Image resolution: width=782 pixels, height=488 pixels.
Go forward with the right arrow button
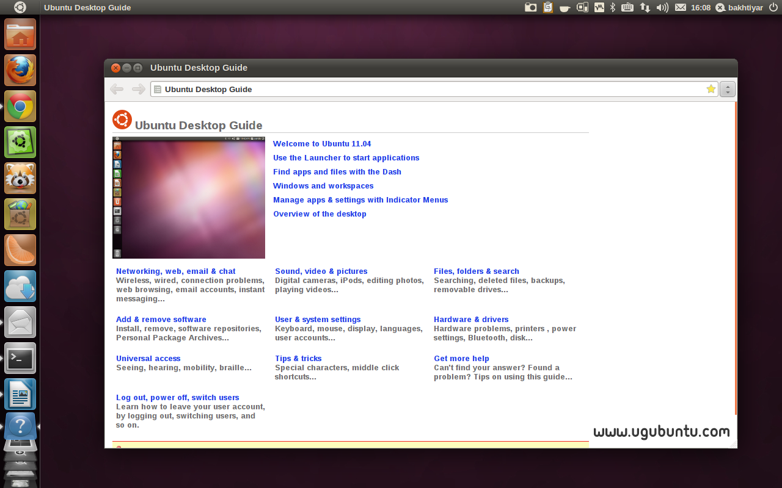(139, 89)
